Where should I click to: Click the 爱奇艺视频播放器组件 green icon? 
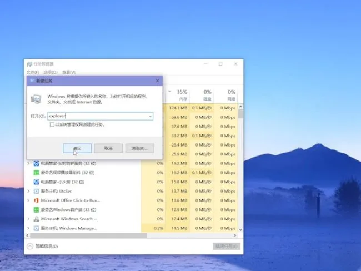pyautogui.click(x=36, y=173)
